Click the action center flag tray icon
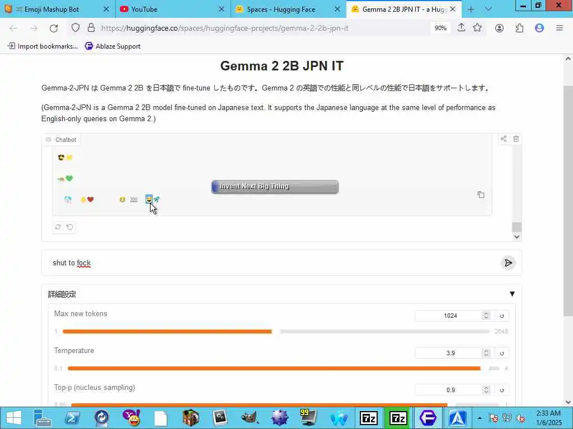The height and width of the screenshot is (429, 573). 494,418
